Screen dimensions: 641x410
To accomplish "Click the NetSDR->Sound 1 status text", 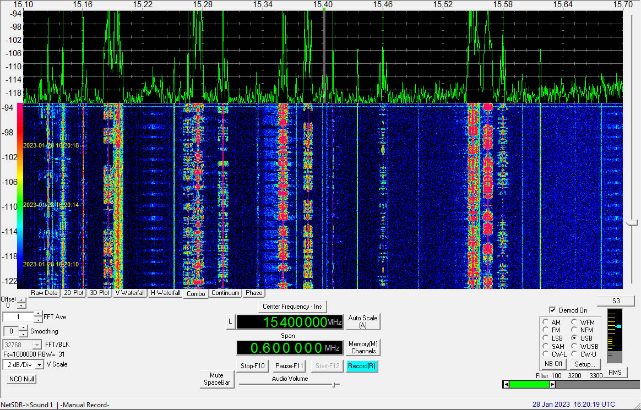I will coord(27,404).
